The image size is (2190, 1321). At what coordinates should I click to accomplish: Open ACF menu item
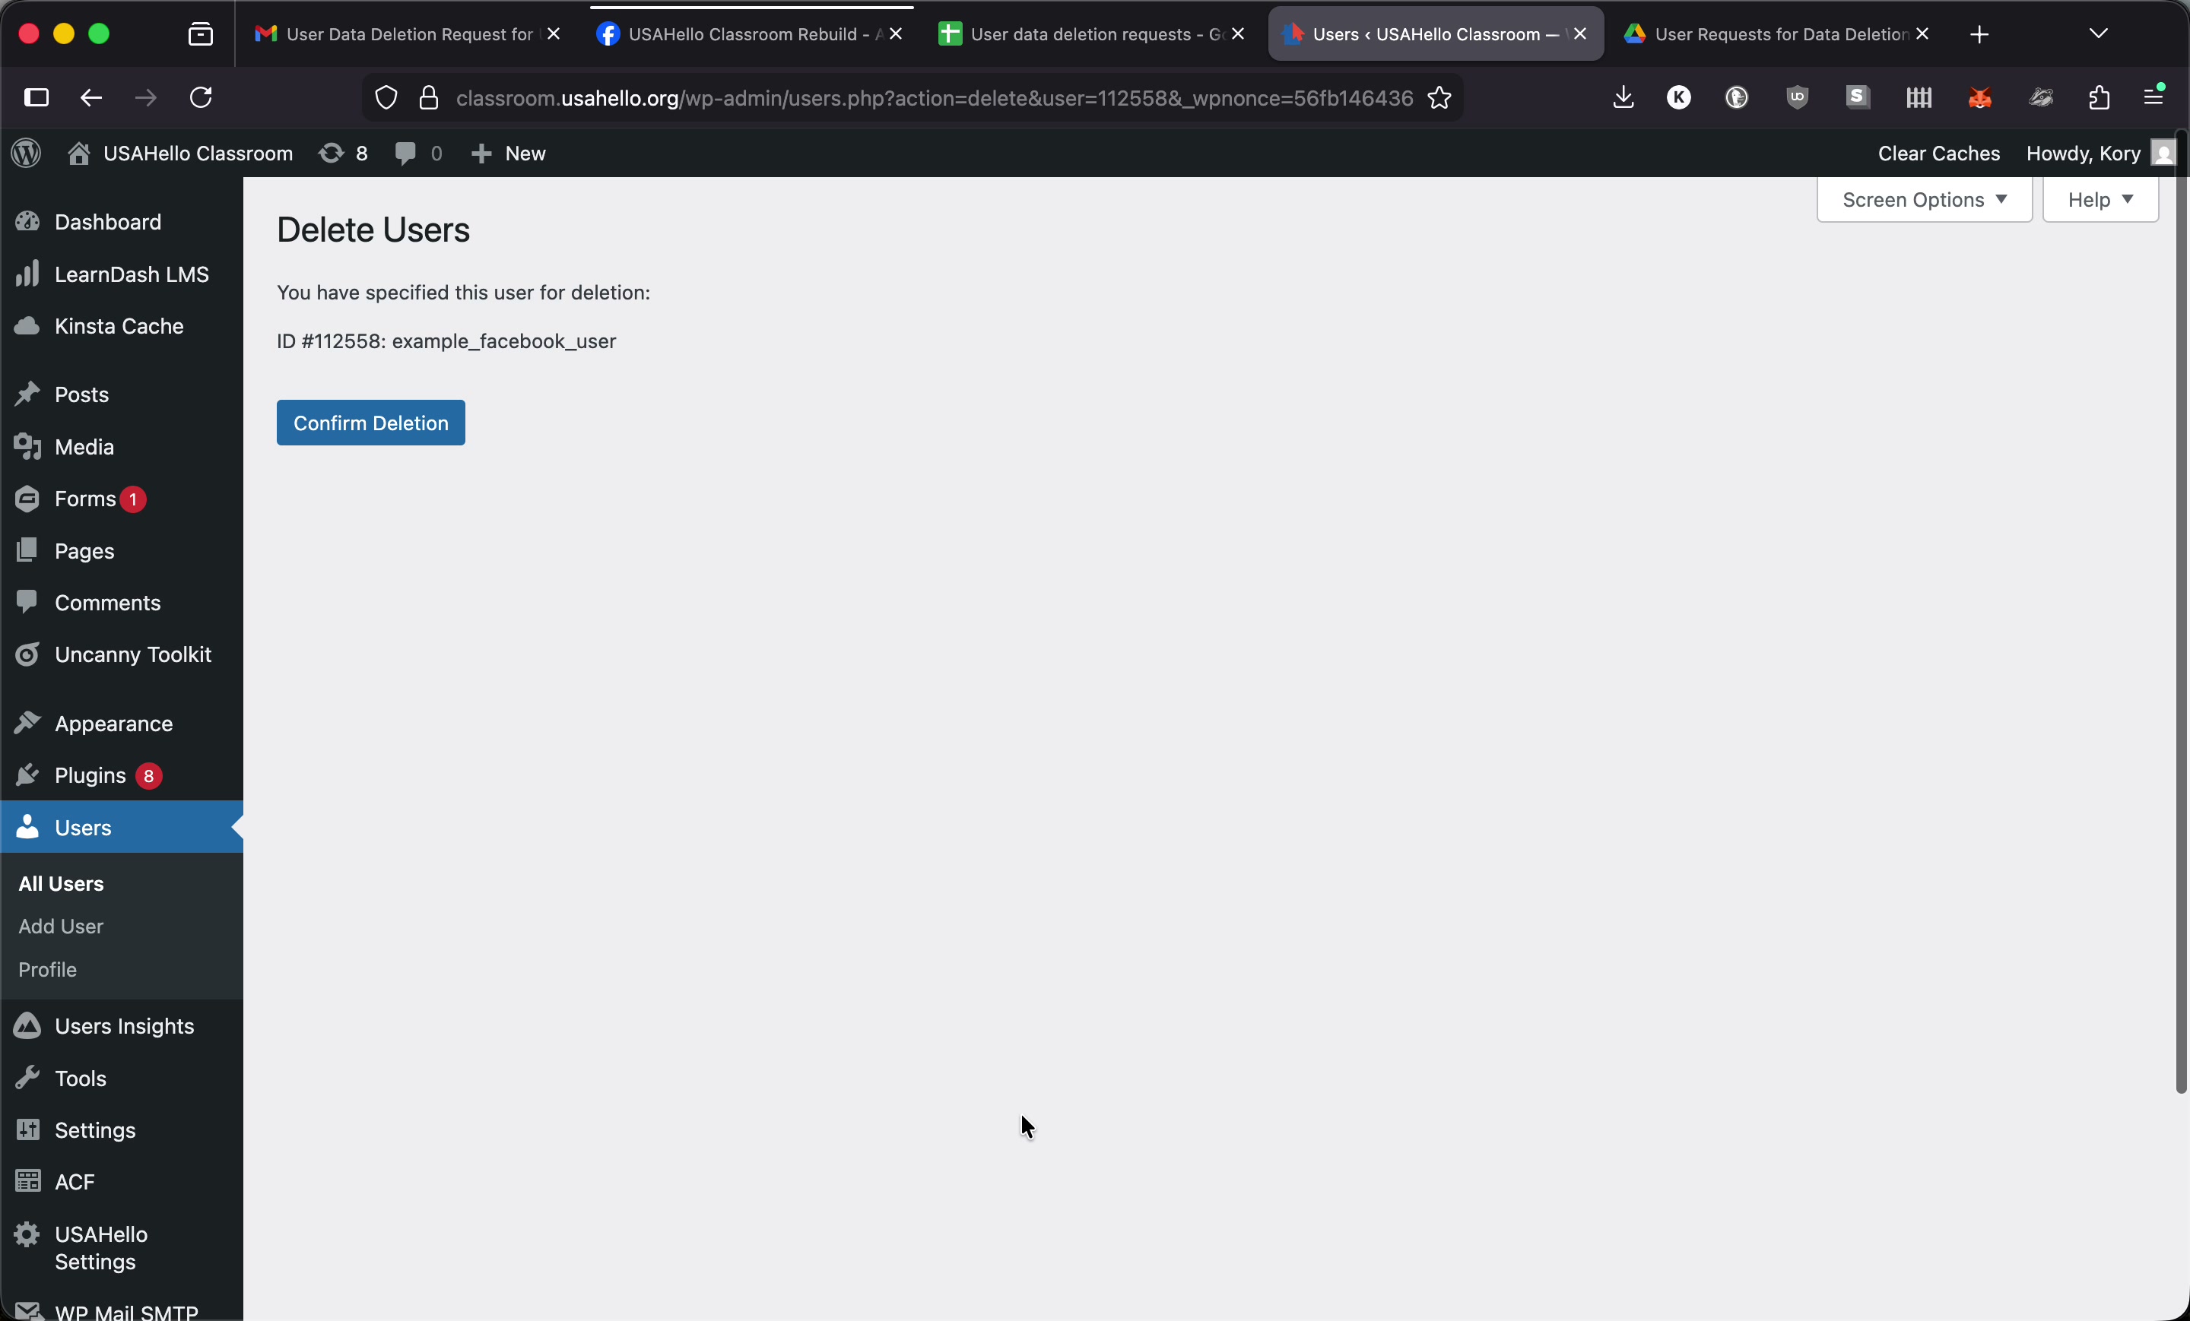(122, 1181)
